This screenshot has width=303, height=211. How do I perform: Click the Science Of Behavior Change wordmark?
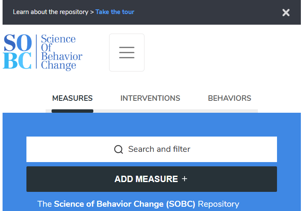click(x=61, y=52)
